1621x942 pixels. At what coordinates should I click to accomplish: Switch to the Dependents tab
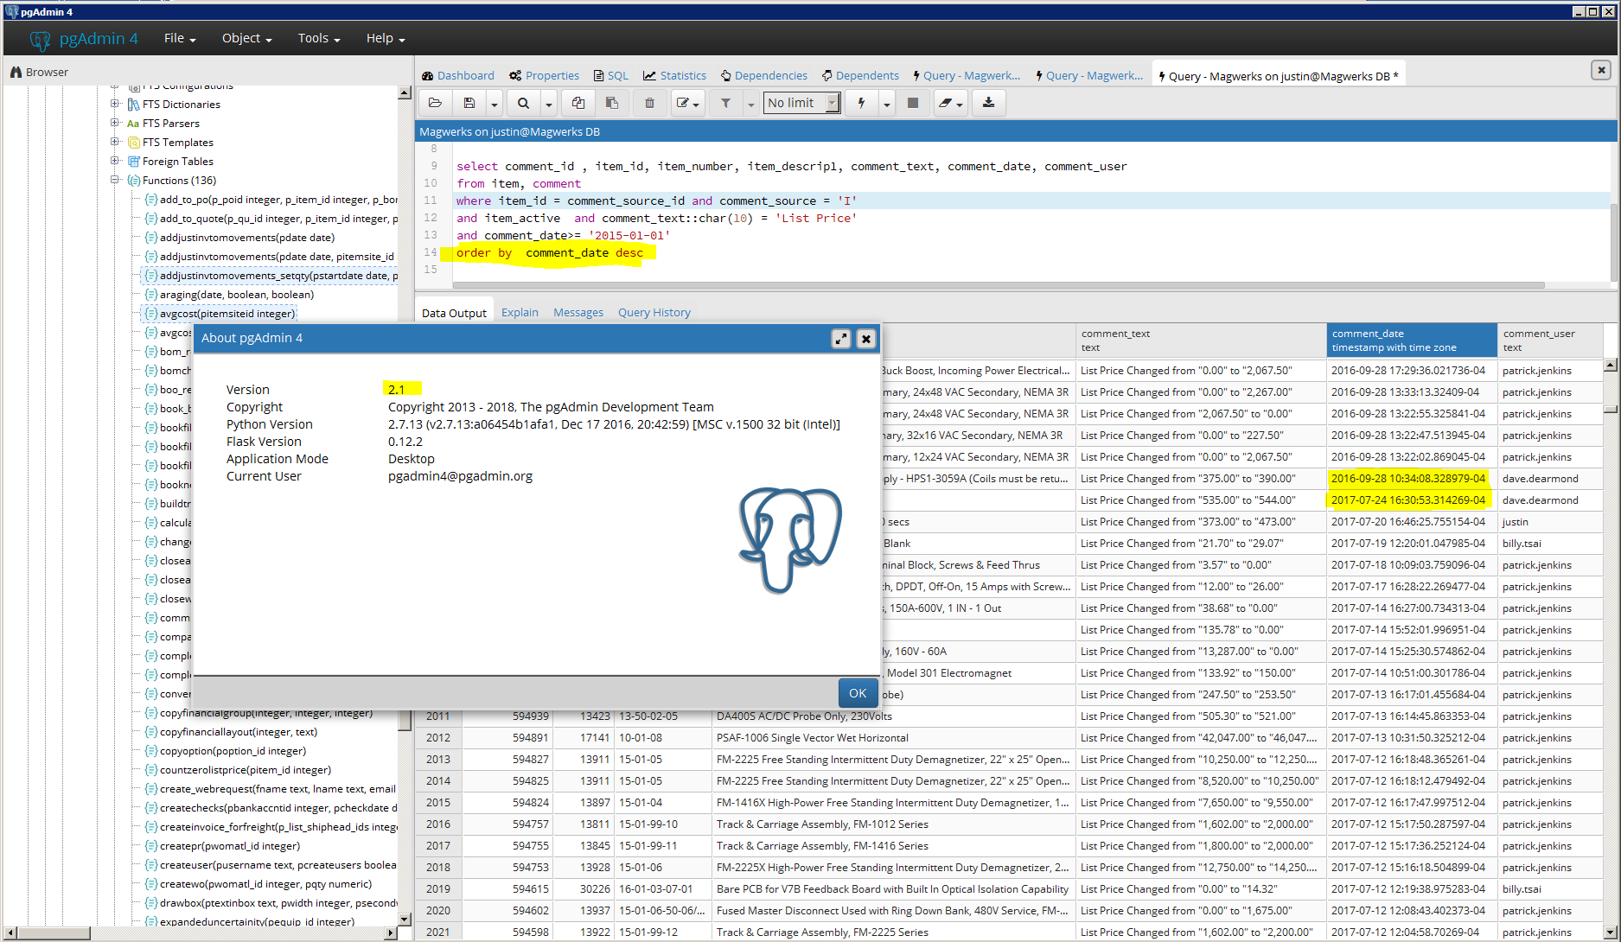click(860, 76)
